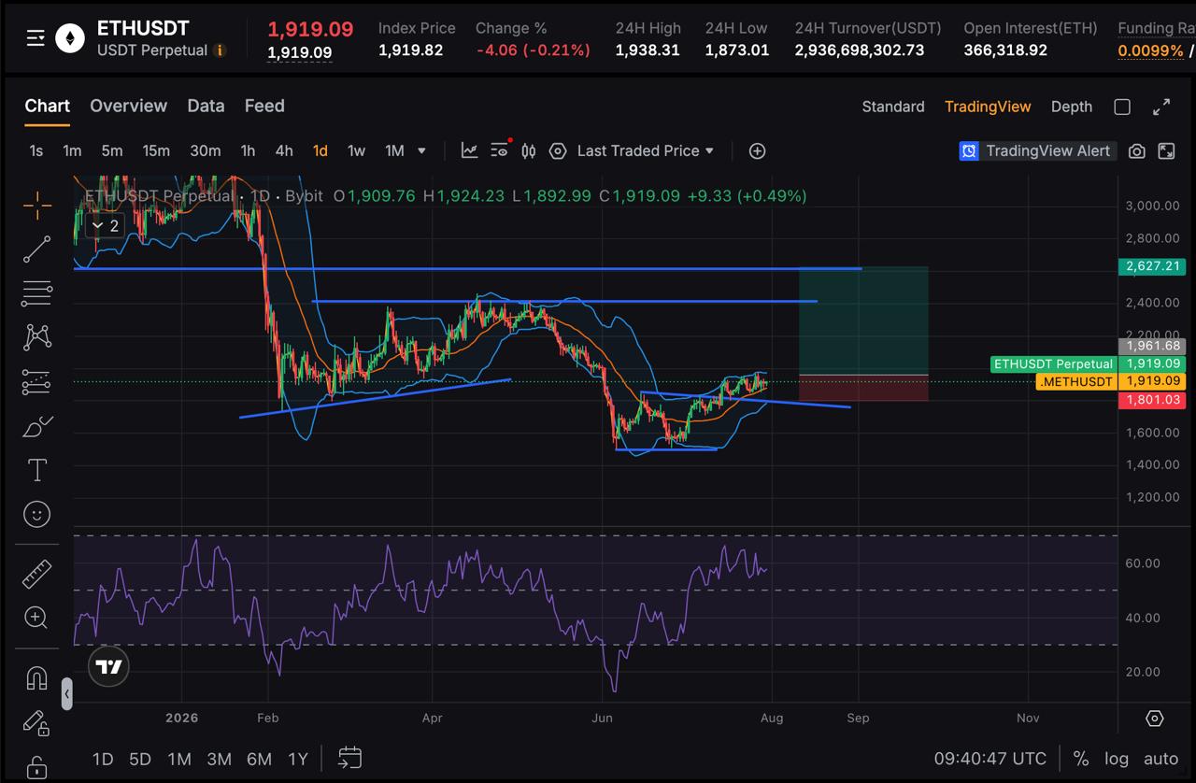
Task: Open the Feed tab
Action: 264,106
